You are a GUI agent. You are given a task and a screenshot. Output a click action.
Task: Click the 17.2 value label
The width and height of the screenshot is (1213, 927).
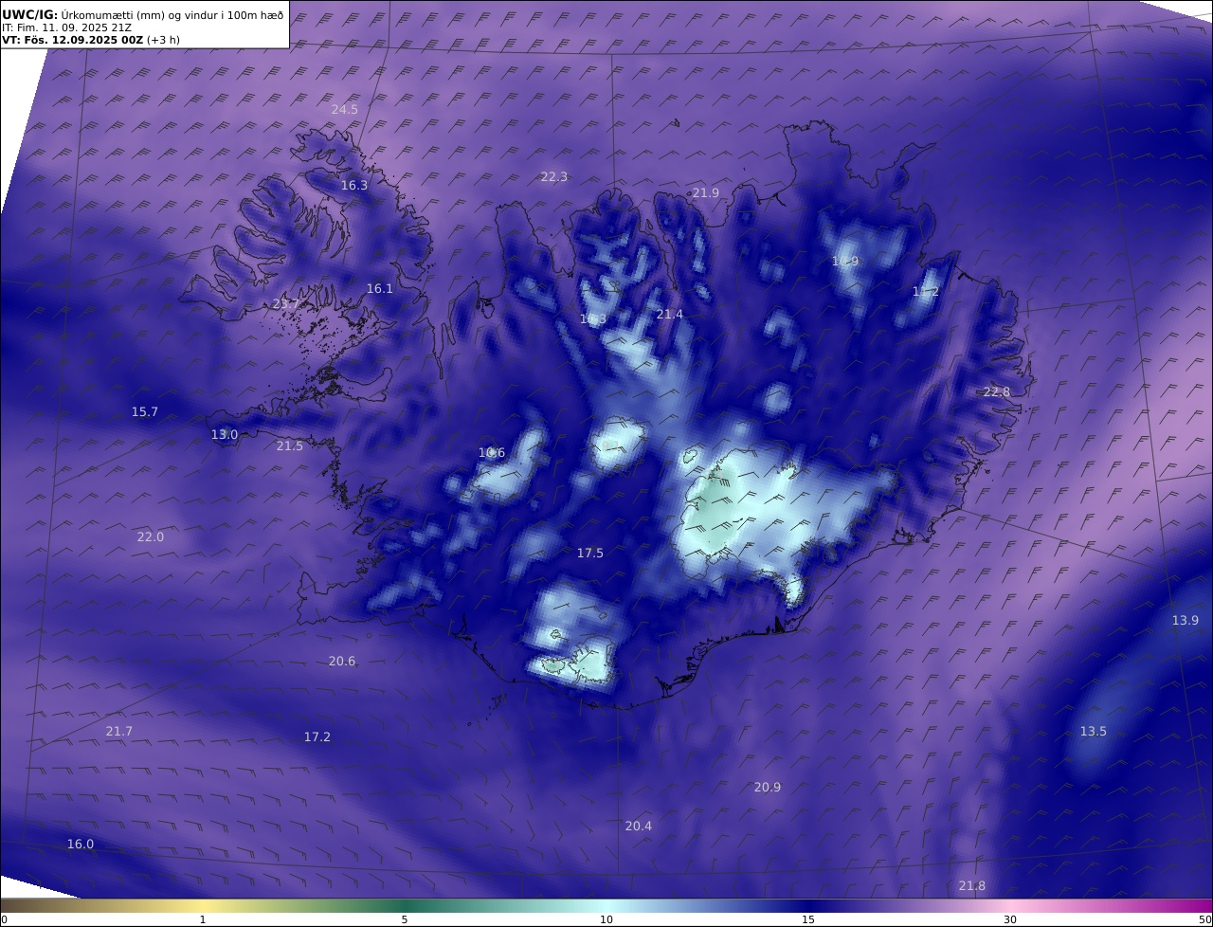coord(317,736)
